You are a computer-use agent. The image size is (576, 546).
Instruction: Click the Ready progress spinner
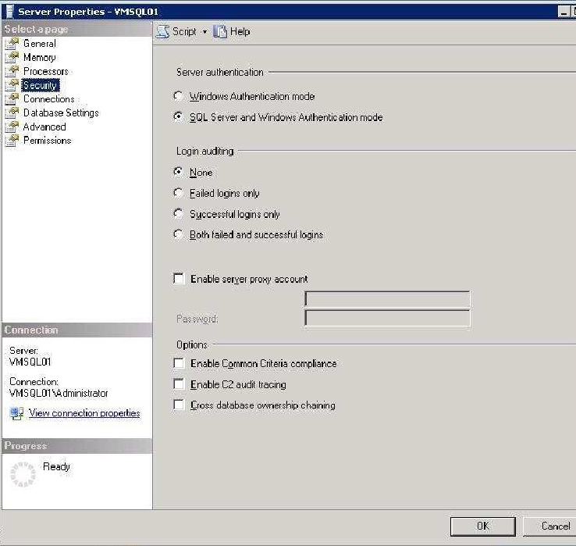(23, 474)
